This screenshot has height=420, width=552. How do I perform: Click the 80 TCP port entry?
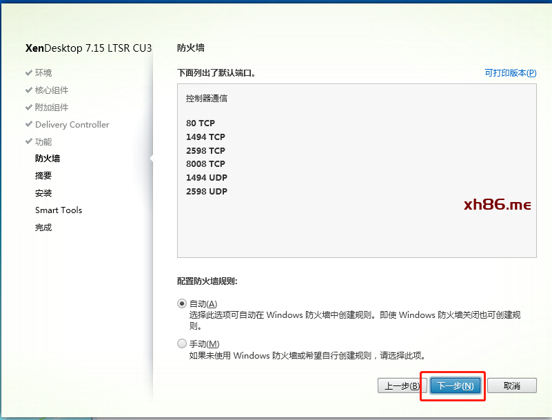click(201, 123)
